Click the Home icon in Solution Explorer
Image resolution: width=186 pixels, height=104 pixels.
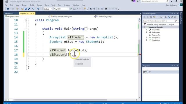151,17
